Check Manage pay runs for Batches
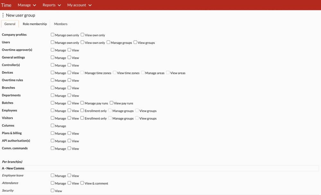The width and height of the screenshot is (321, 195). 82,103
